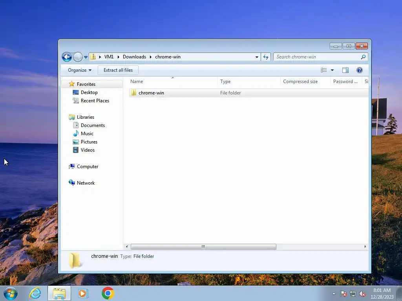This screenshot has height=301, width=402.
Task: Open Action Center flag icon
Action: (343, 294)
